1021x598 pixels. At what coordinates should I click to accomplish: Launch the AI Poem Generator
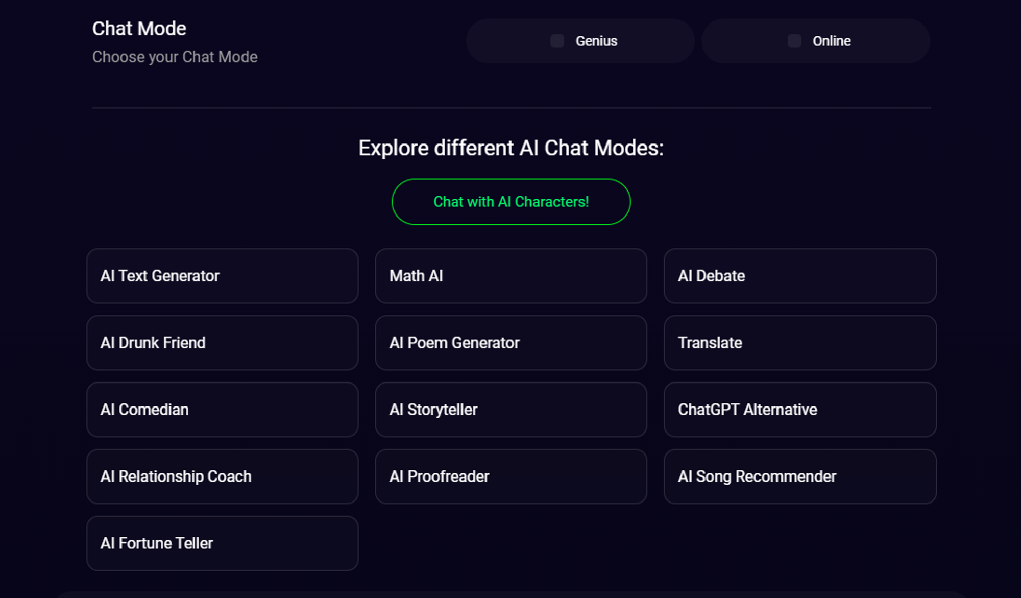coord(511,343)
